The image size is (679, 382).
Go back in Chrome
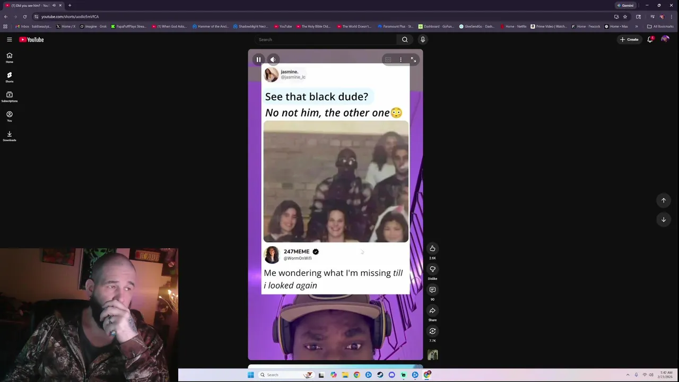[x=6, y=16]
